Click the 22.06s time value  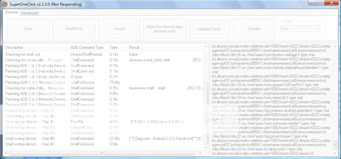[114, 139]
